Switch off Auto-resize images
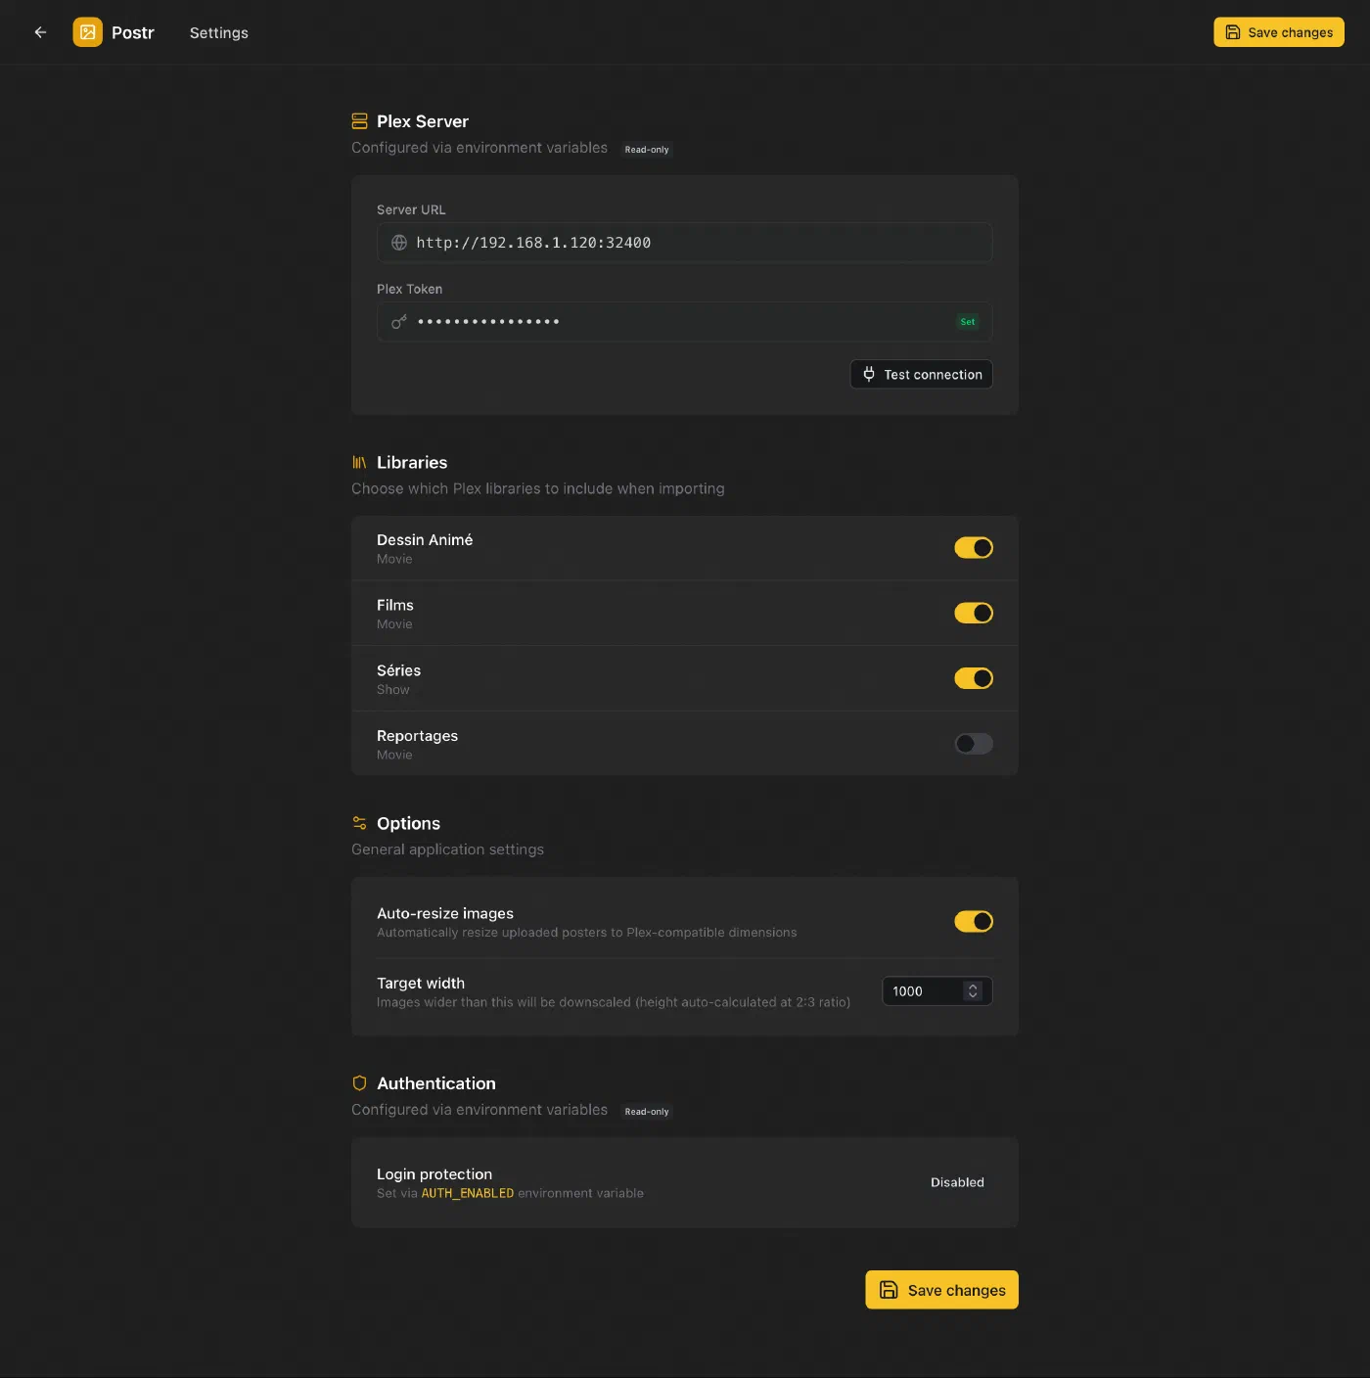1370x1378 pixels. click(974, 921)
